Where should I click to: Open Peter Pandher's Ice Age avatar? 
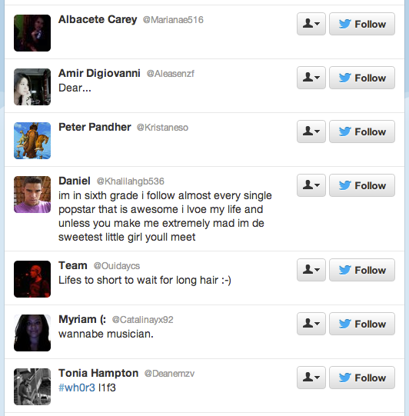[32, 141]
